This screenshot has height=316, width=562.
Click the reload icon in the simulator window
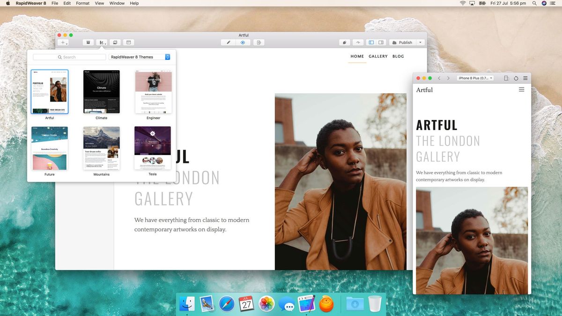[x=516, y=78]
